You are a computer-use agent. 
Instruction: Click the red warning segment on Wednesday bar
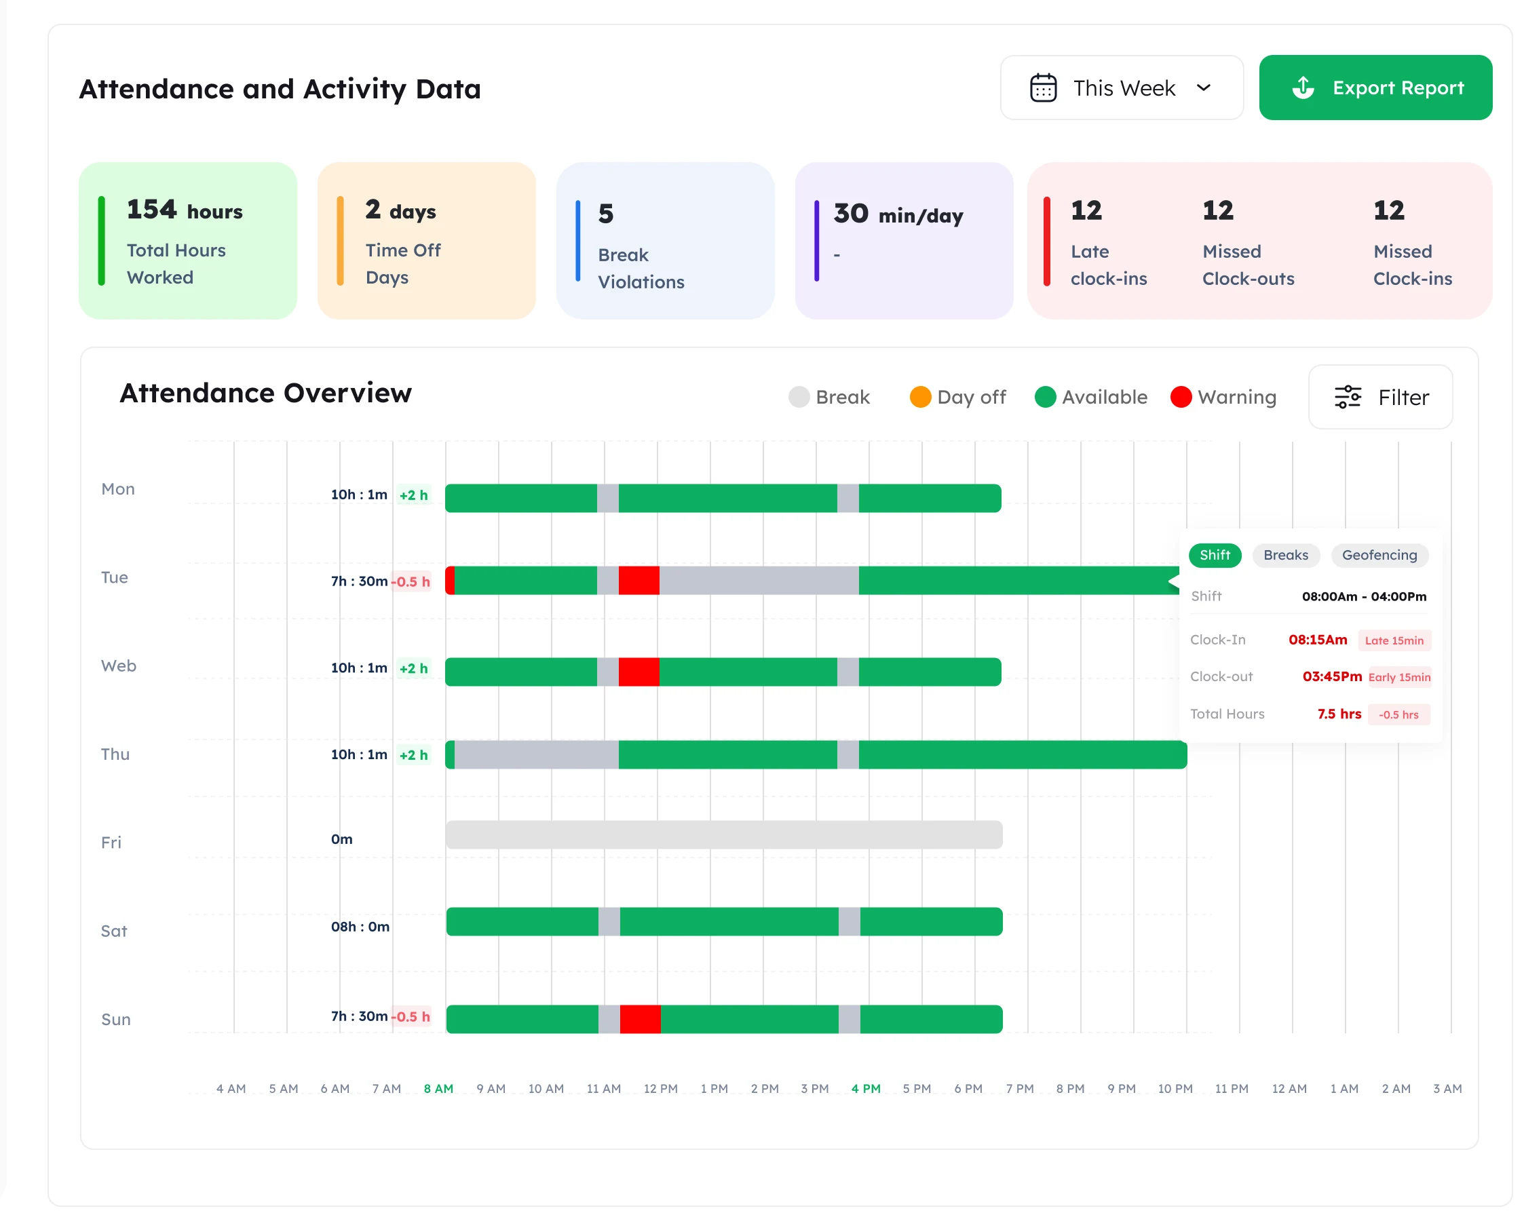pos(639,672)
